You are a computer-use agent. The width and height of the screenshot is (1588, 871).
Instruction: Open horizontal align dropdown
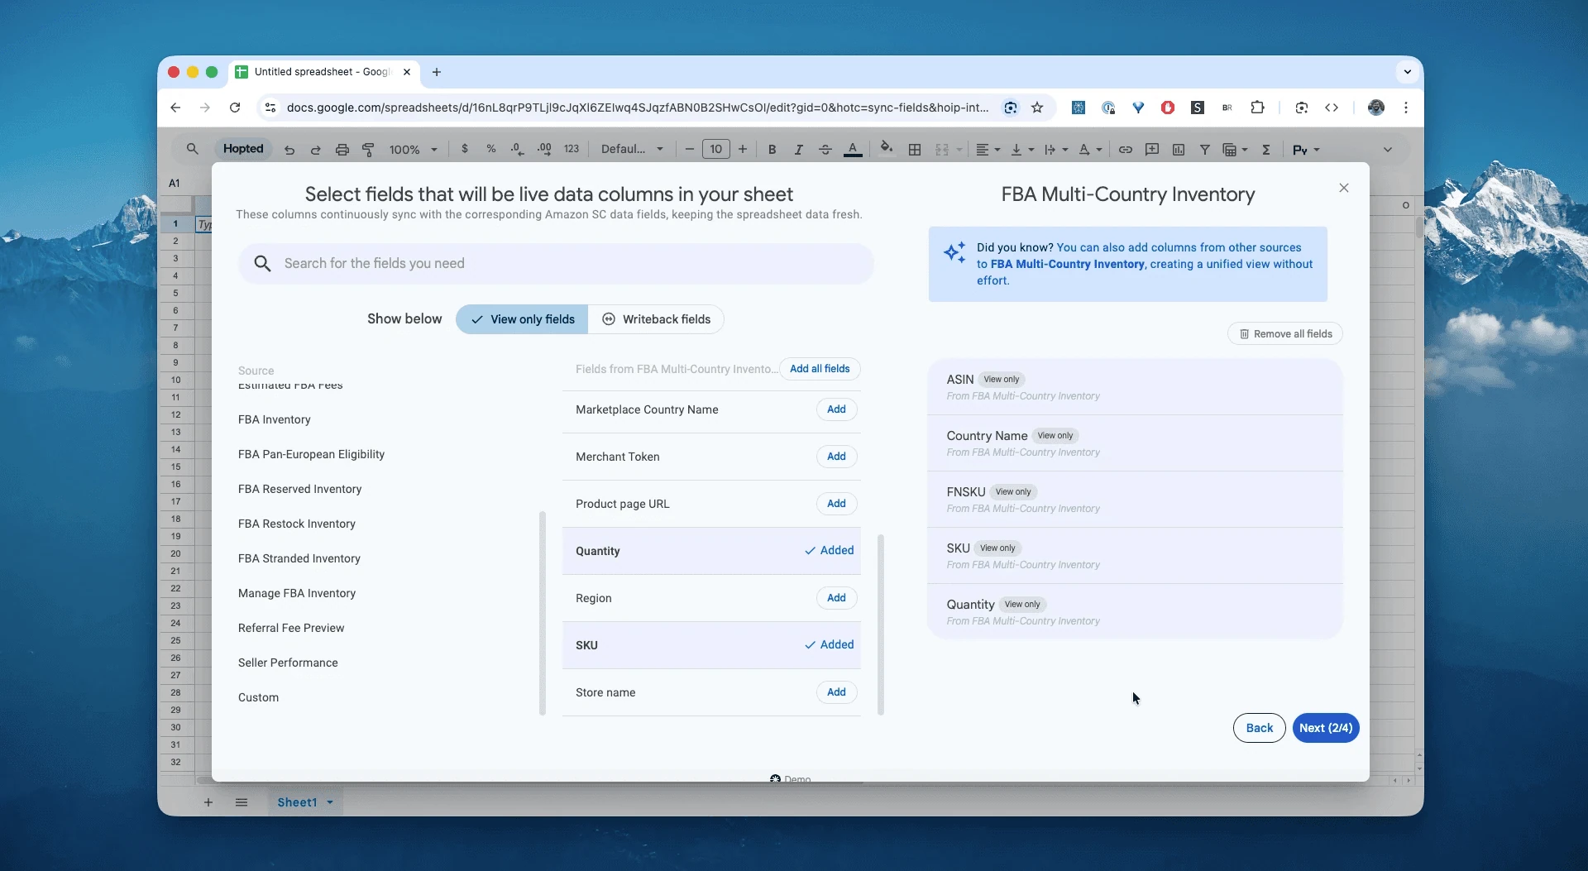[988, 150]
